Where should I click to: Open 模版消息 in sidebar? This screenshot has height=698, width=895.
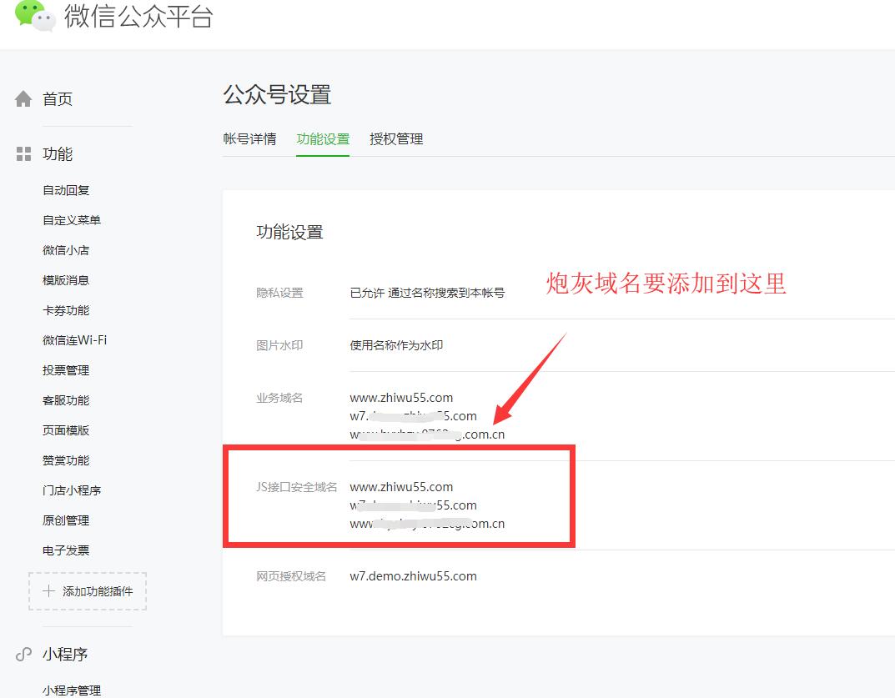pos(66,280)
